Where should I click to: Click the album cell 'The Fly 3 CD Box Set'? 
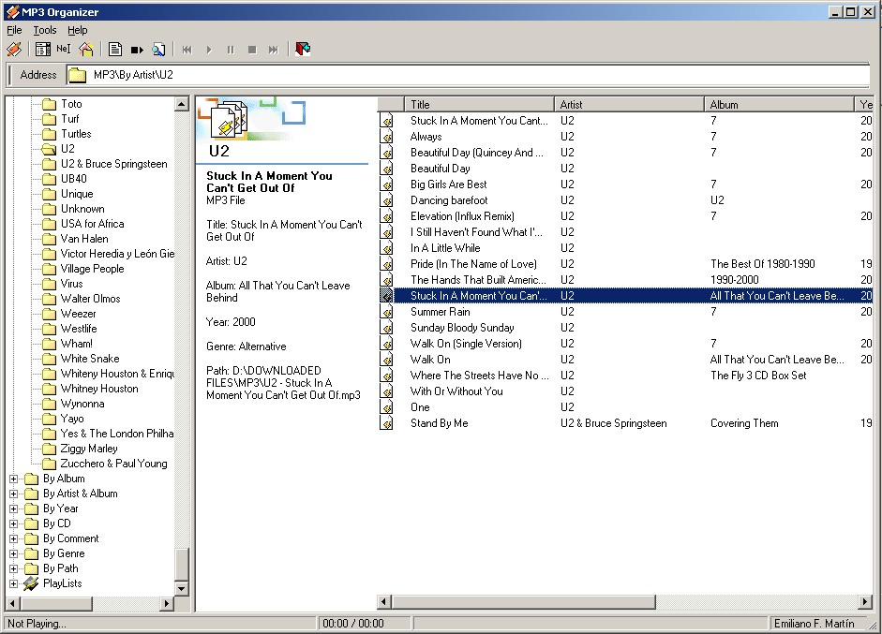coord(758,376)
